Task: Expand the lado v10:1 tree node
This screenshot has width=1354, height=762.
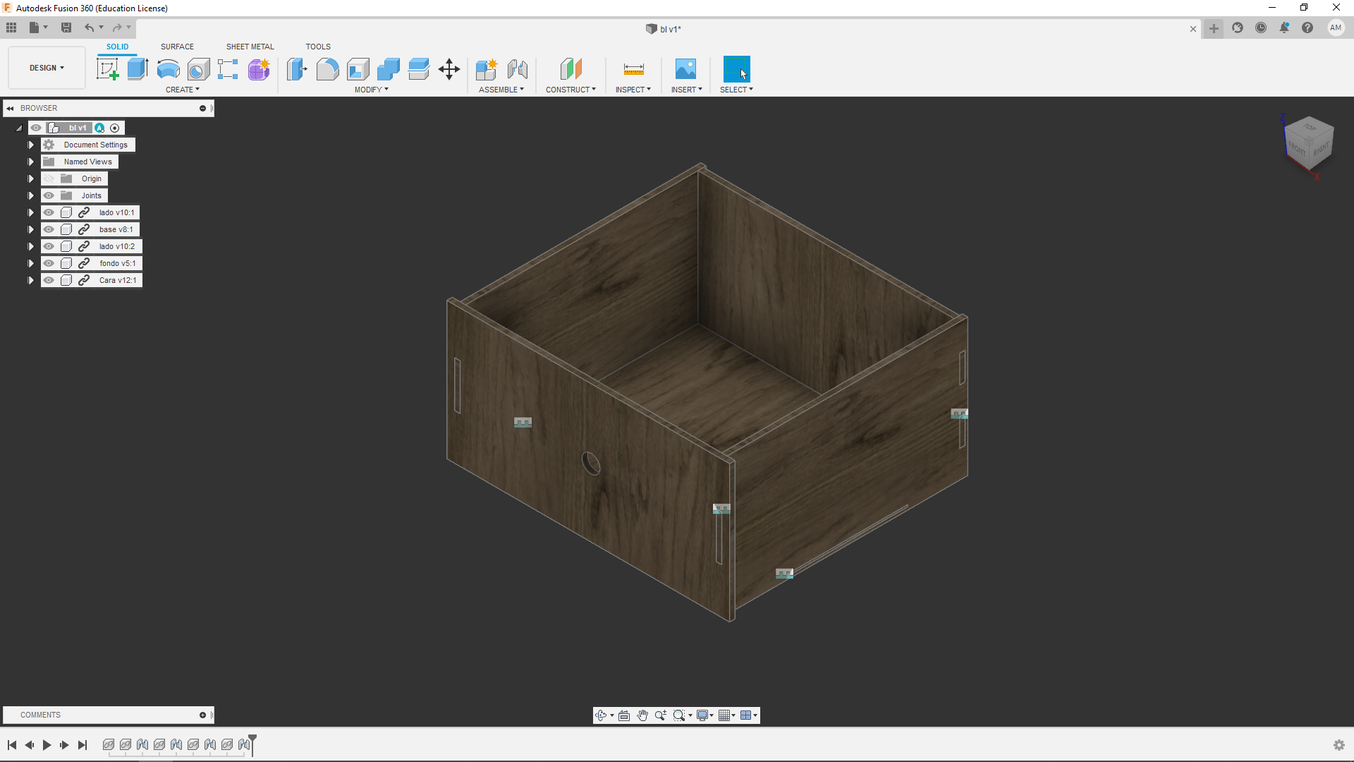Action: [x=30, y=212]
